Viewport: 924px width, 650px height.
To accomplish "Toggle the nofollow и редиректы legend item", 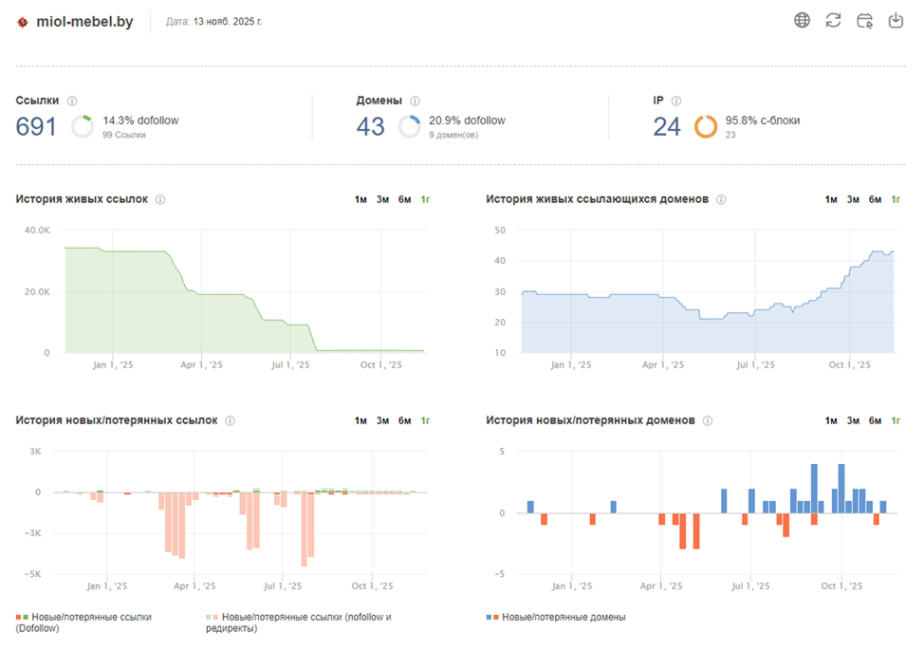I will click(299, 622).
